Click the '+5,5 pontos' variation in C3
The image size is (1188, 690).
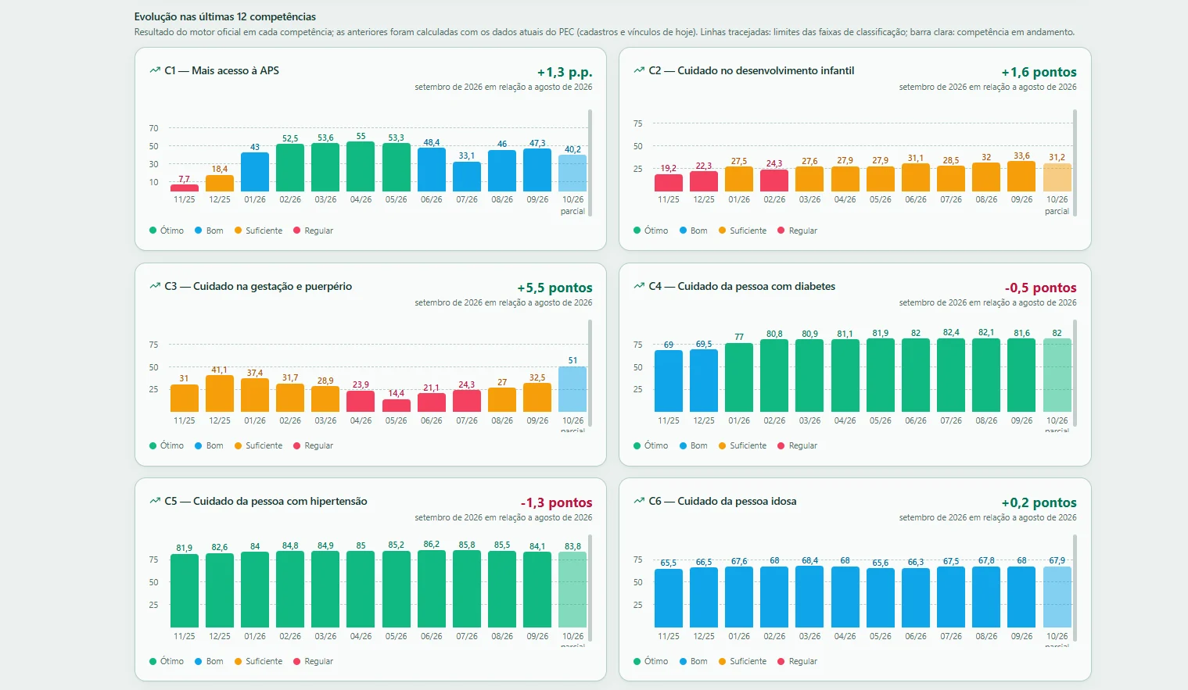click(x=555, y=288)
